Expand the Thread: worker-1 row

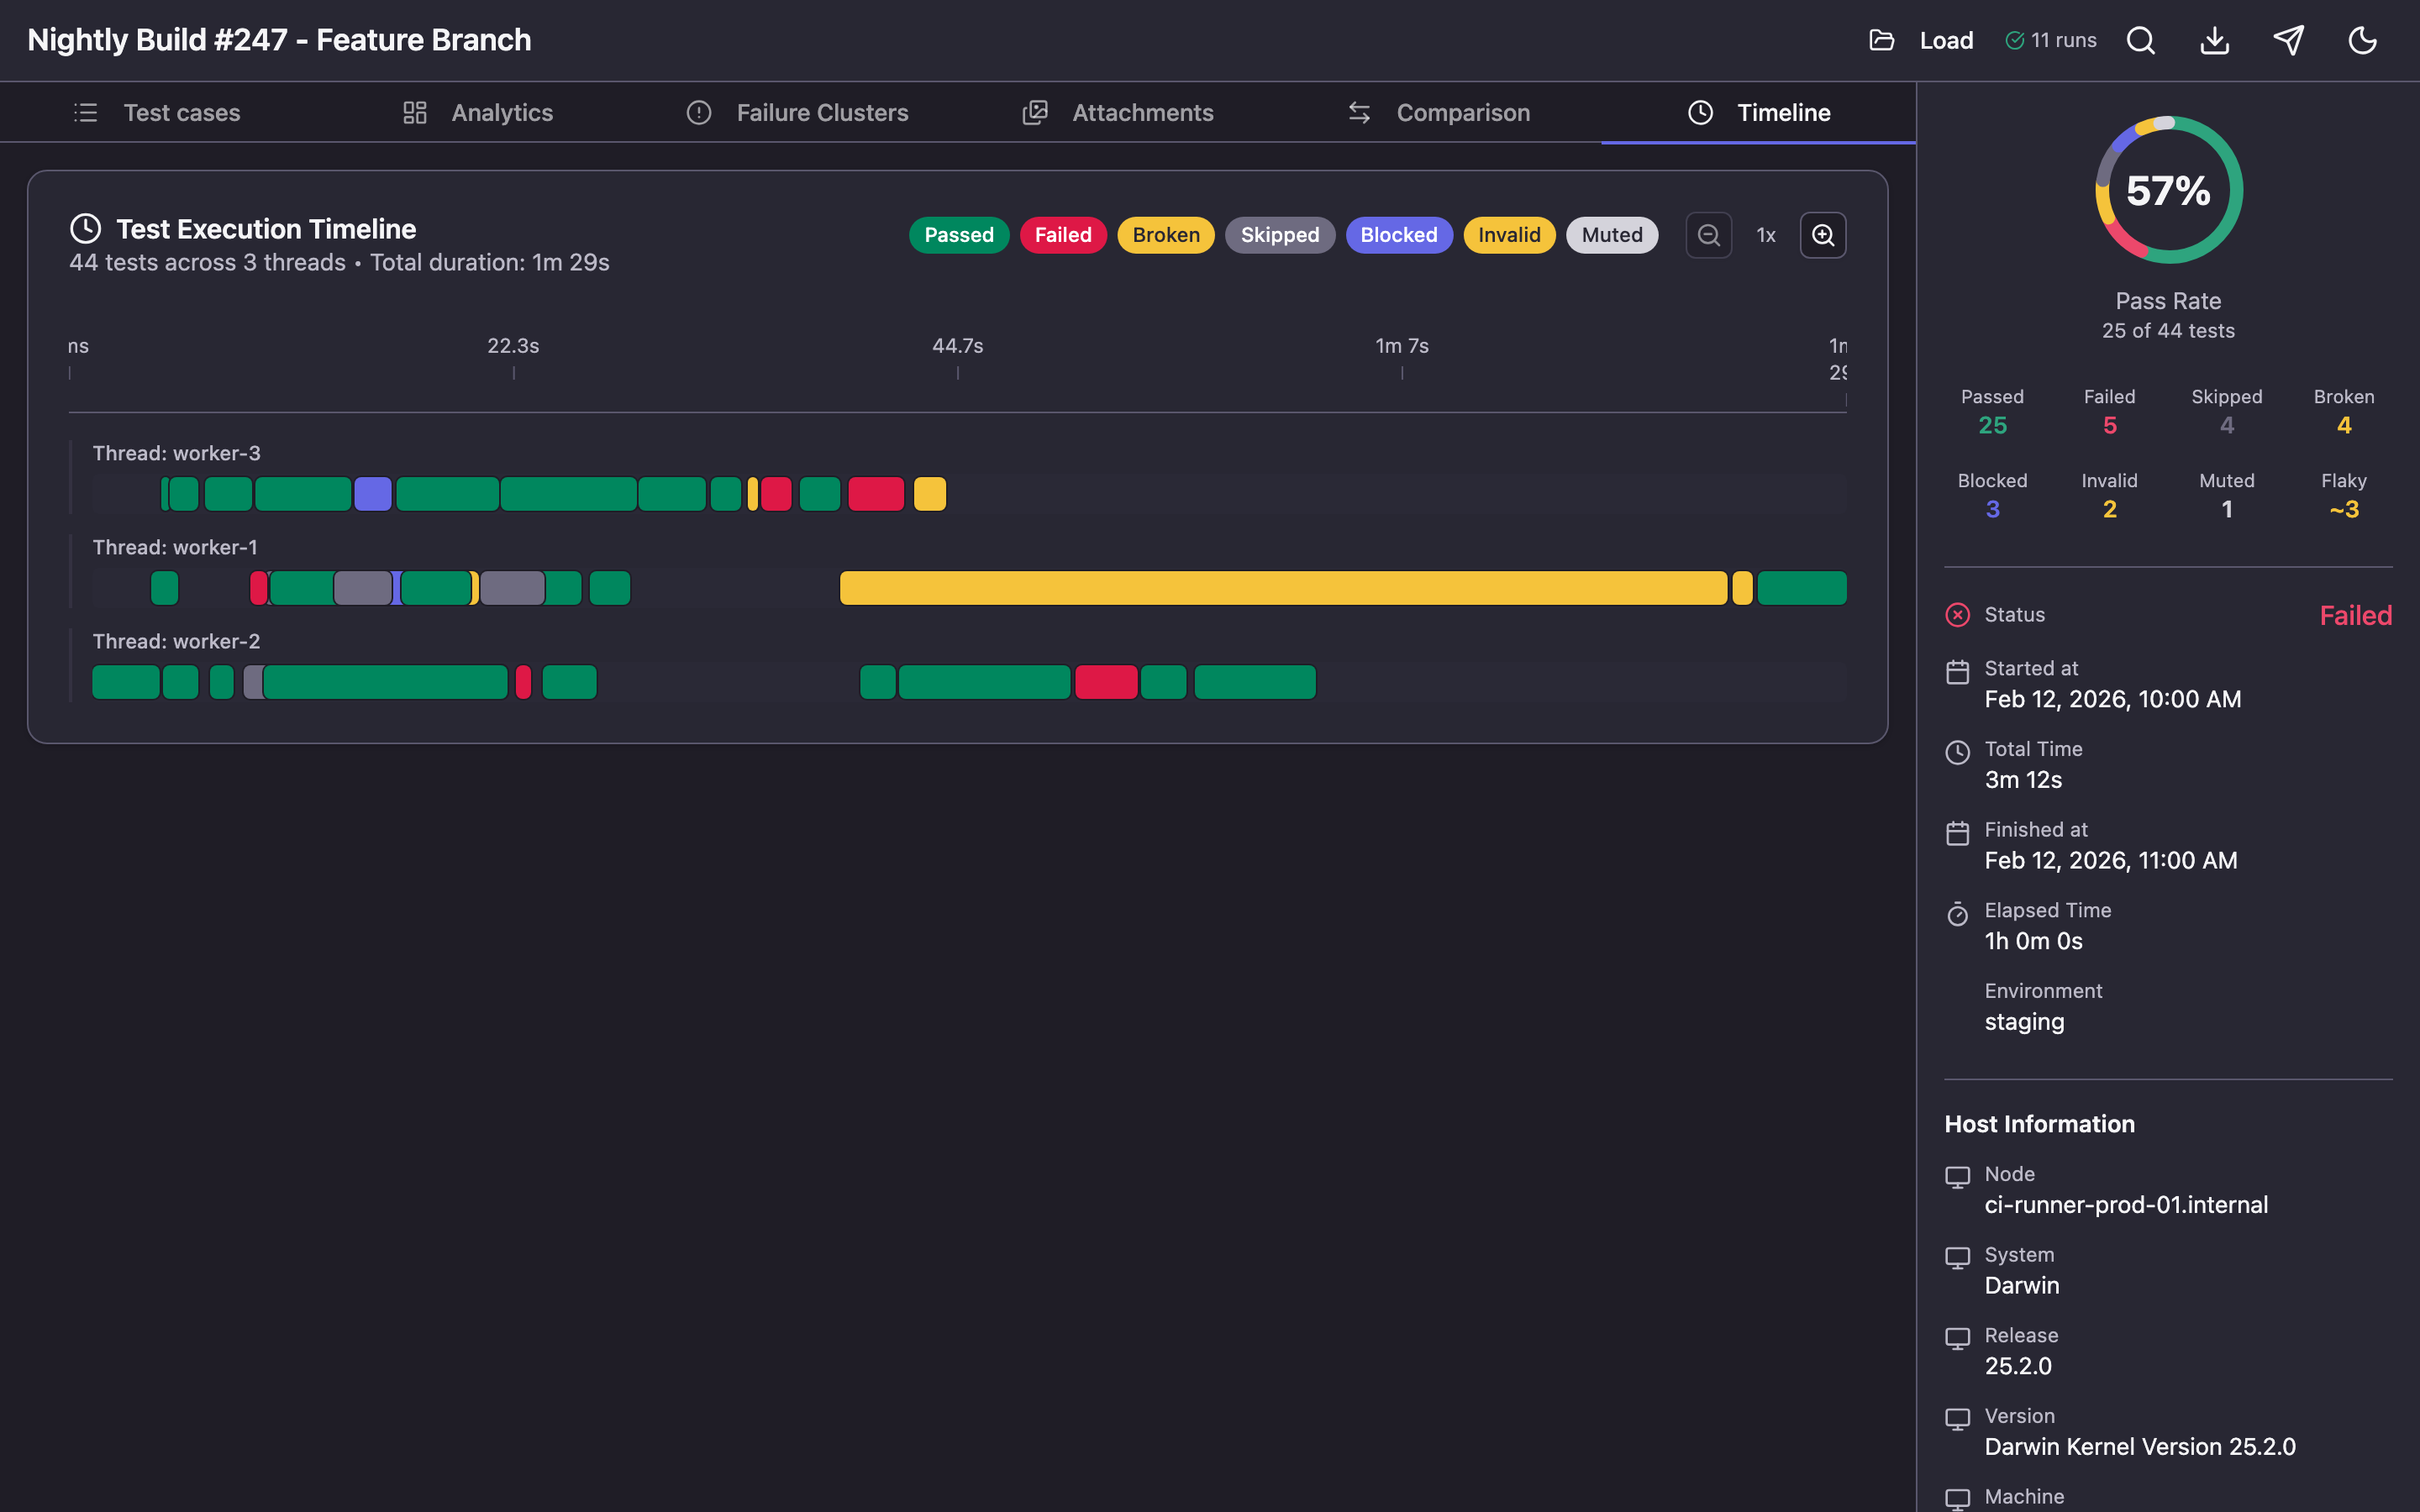coord(176,547)
